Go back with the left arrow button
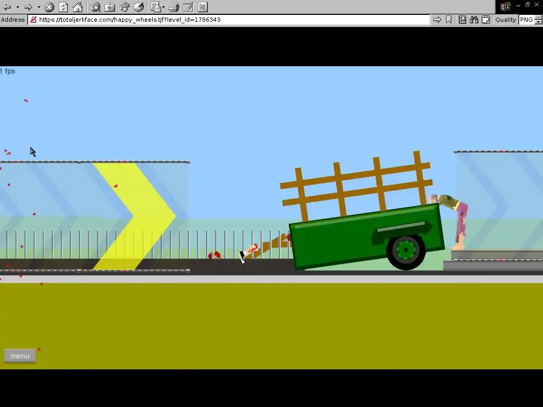 (6, 7)
